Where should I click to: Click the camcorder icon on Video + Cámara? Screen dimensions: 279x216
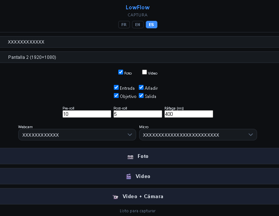pos(115,197)
